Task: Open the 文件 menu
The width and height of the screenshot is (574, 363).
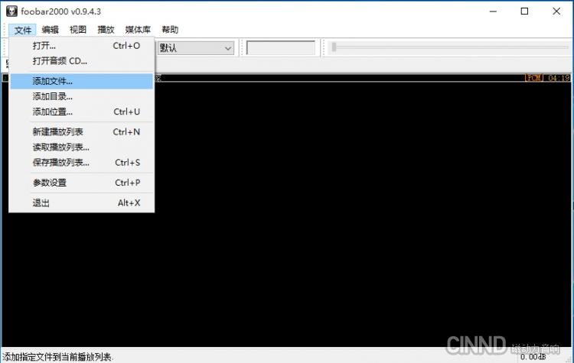Action: (23, 30)
